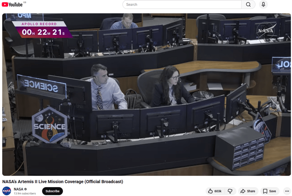Click the Apollo Record timer overlay
This screenshot has height=196, width=292.
click(x=43, y=29)
